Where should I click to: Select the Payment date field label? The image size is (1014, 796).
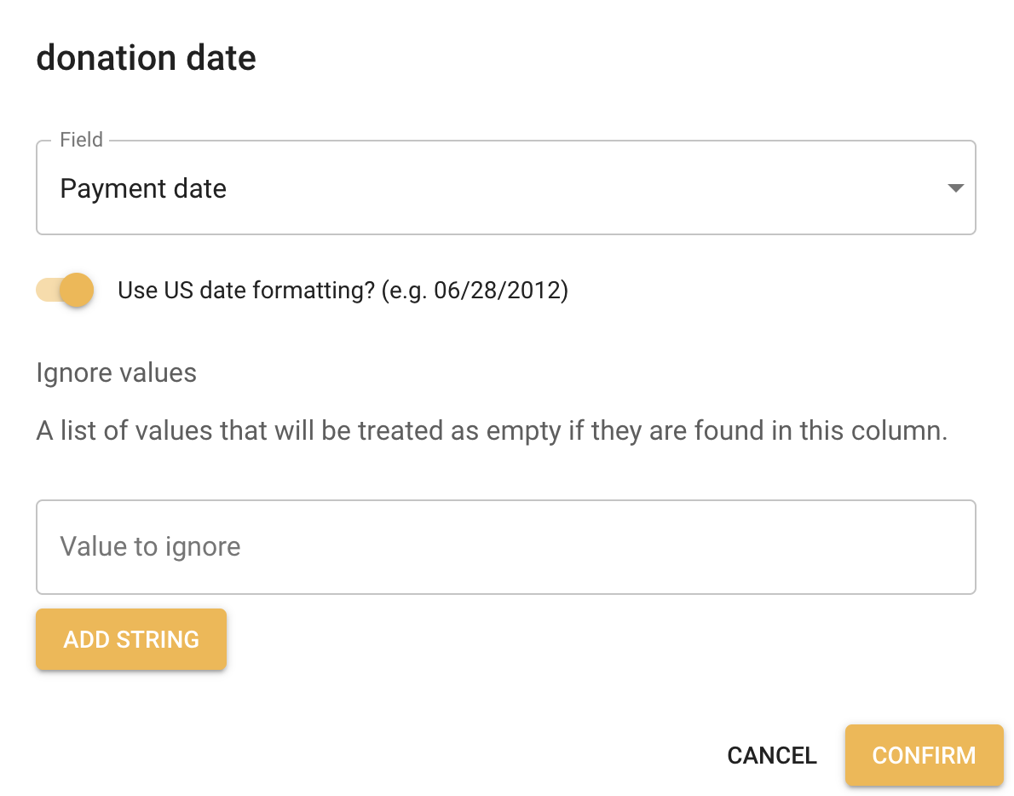click(142, 187)
